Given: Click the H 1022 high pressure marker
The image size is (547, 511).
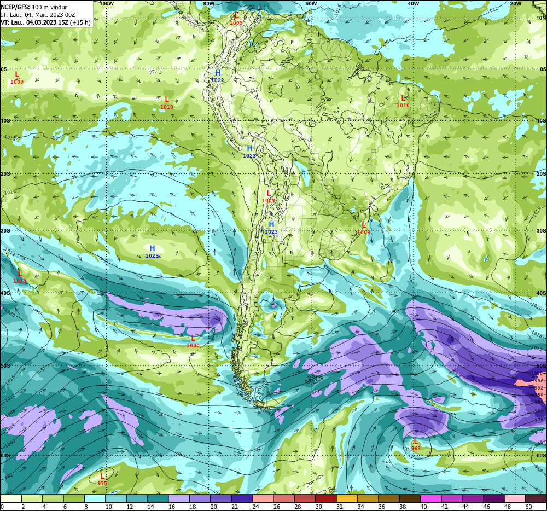Looking at the screenshot, I should coord(218,76).
